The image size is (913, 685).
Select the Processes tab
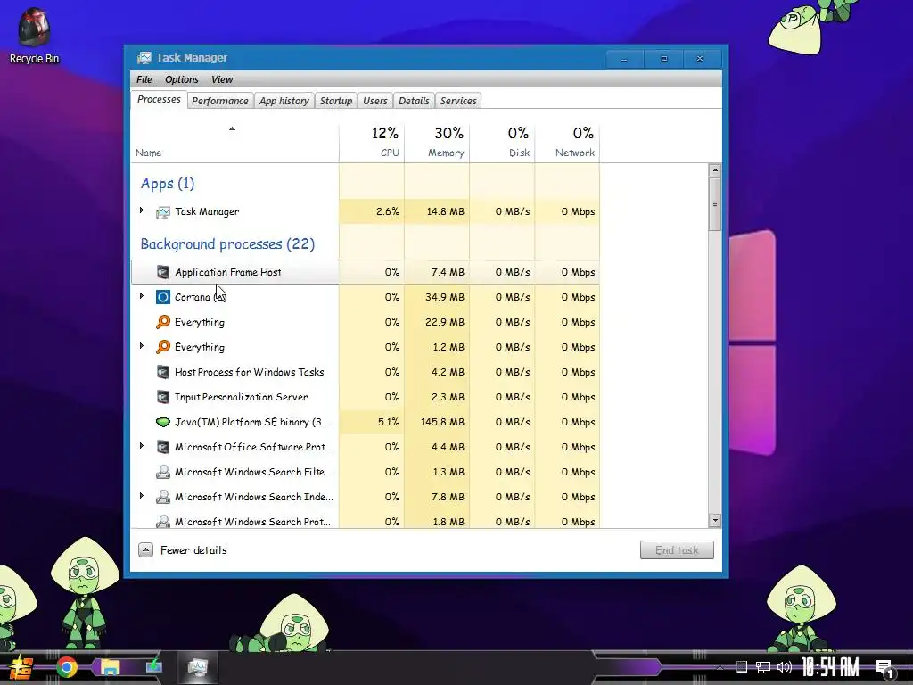(159, 100)
